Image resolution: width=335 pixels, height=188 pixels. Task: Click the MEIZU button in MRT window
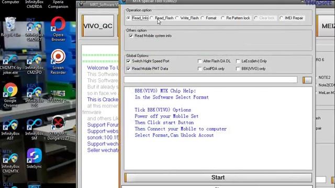326,26
